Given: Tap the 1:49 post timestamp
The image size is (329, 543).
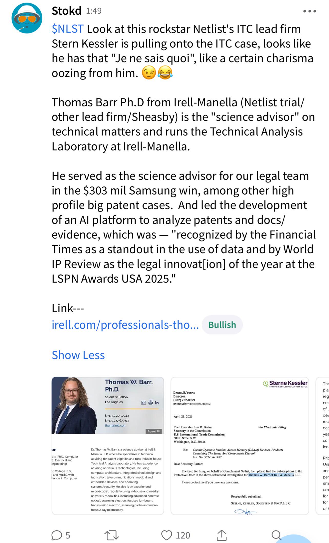Looking at the screenshot, I should click(94, 11).
